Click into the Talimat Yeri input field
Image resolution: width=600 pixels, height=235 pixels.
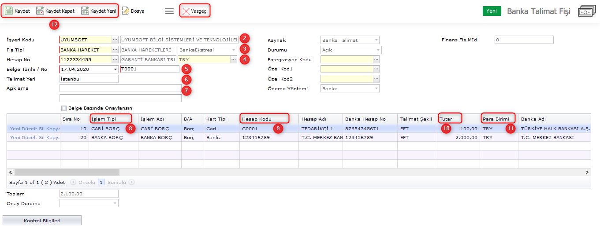(x=89, y=79)
